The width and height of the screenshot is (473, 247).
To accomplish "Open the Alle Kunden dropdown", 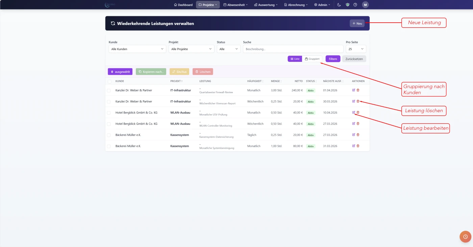I will pos(137,49).
